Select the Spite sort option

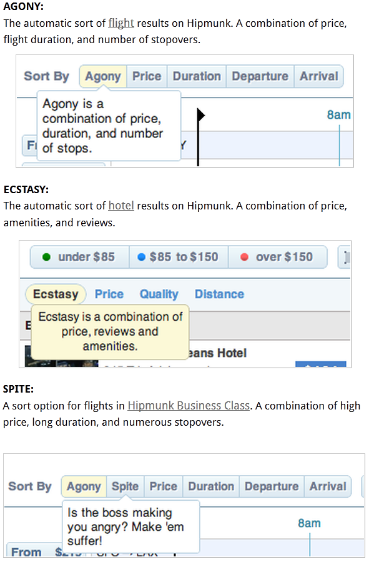pos(125,486)
